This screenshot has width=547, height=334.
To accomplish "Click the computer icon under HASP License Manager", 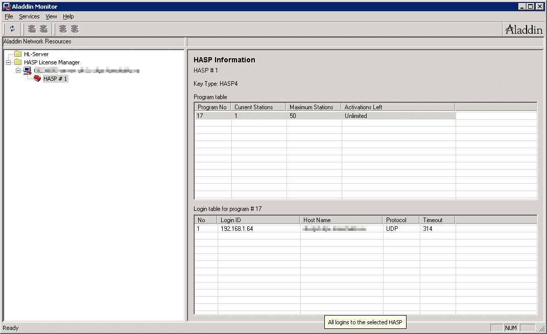I will click(x=27, y=70).
